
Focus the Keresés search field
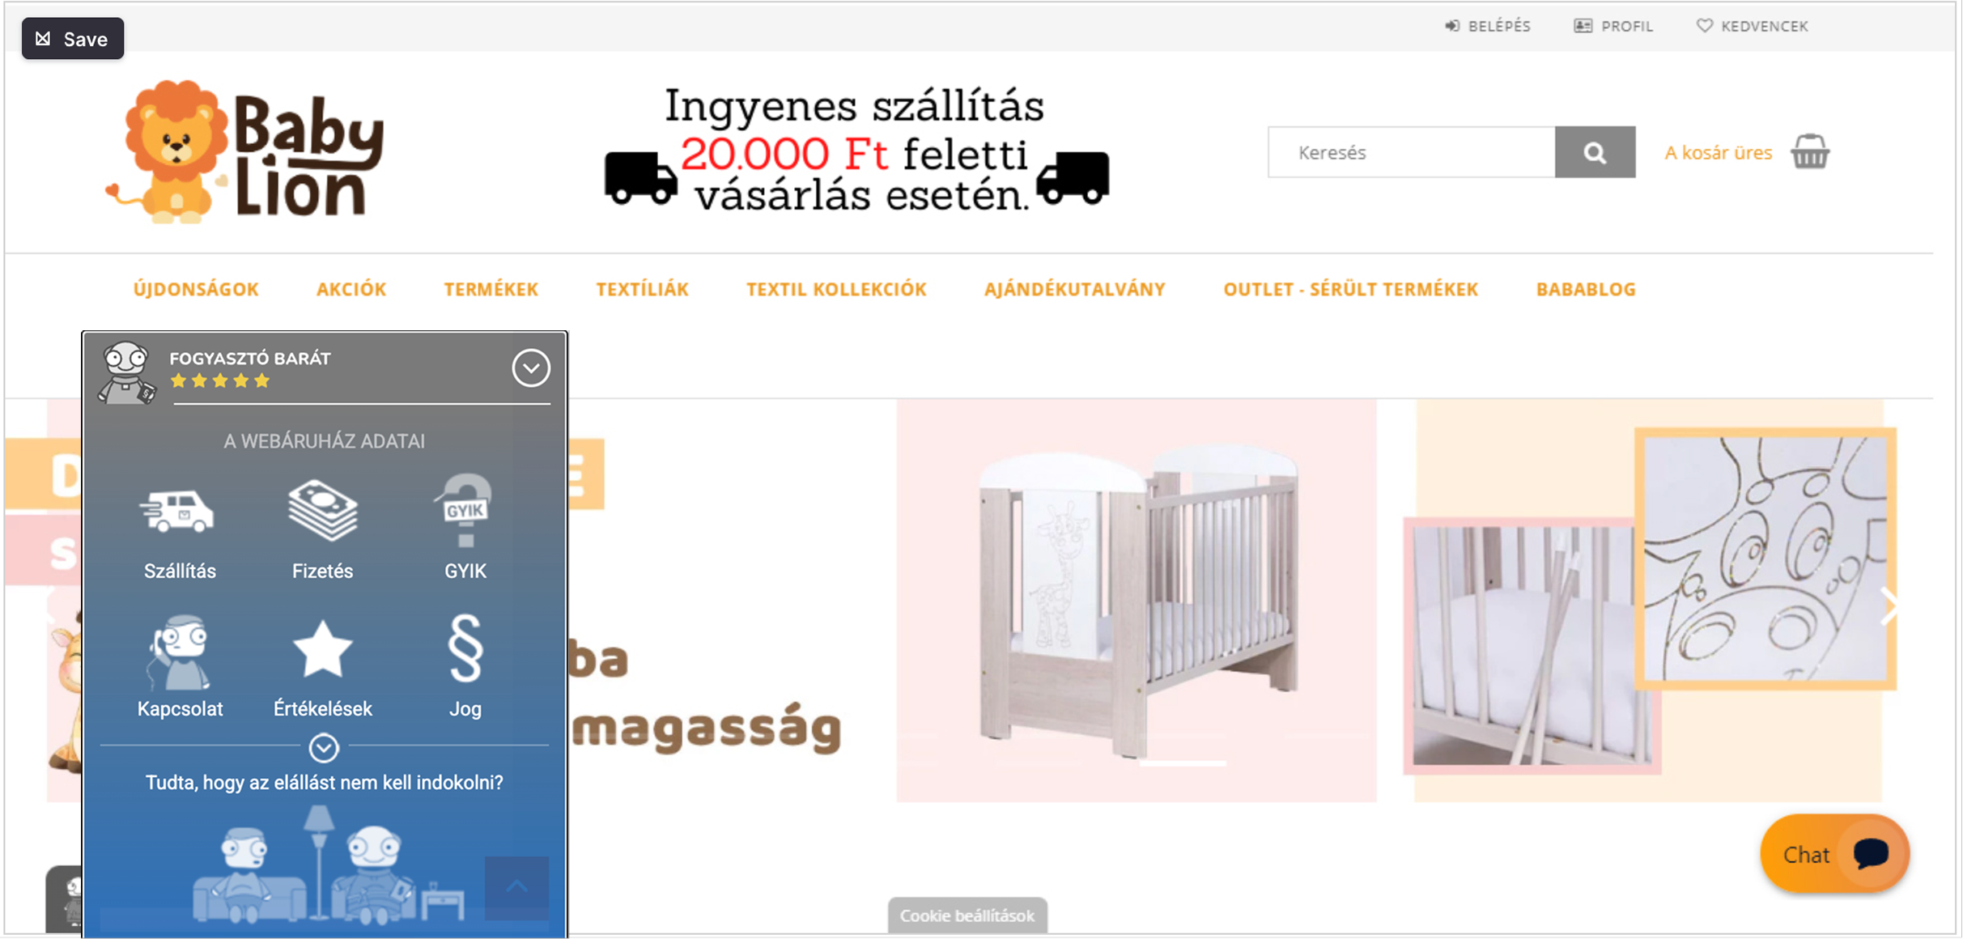tap(1410, 152)
